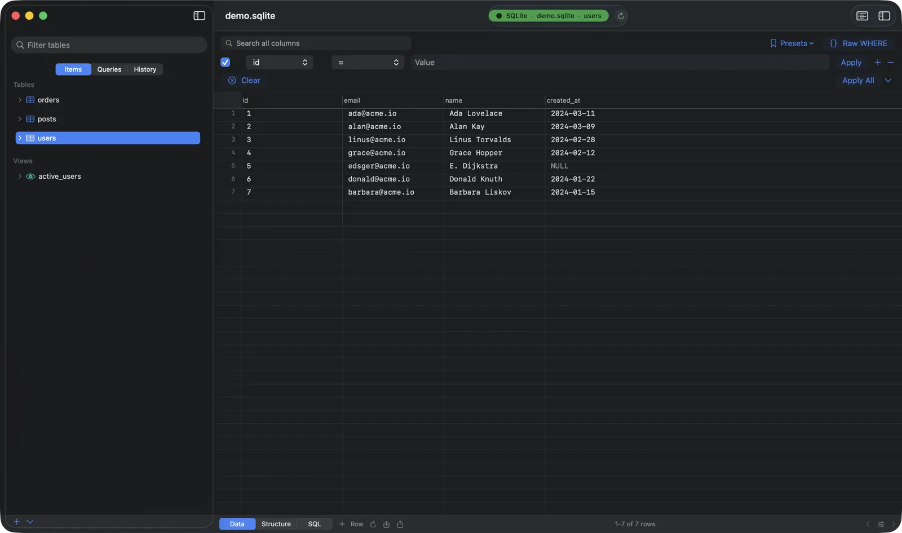The height and width of the screenshot is (533, 902).
Task: Click the add Row button
Action: click(x=351, y=524)
